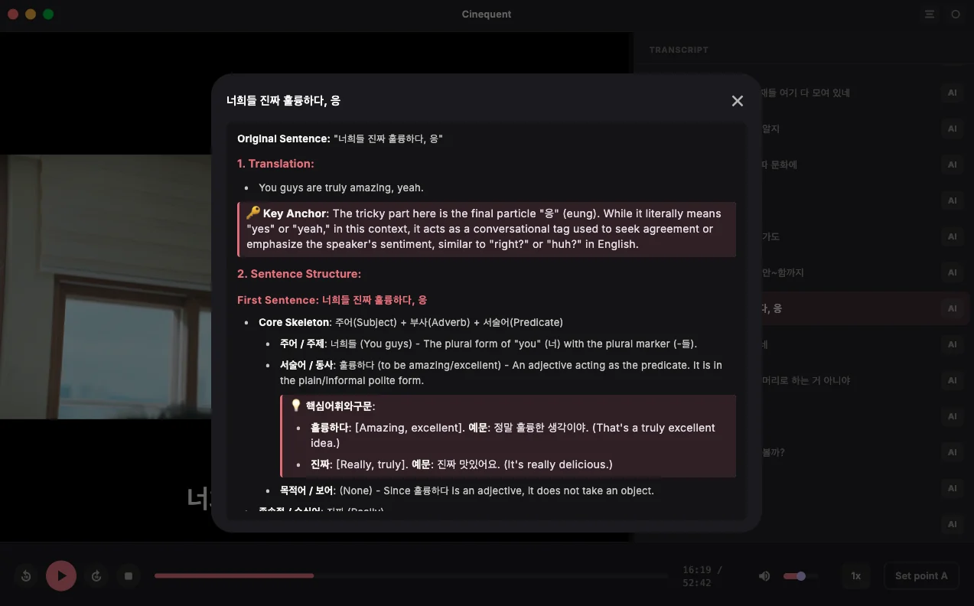Select transcript line '여기 다 모여 있네'
The width and height of the screenshot is (974, 606).
pyautogui.click(x=806, y=93)
